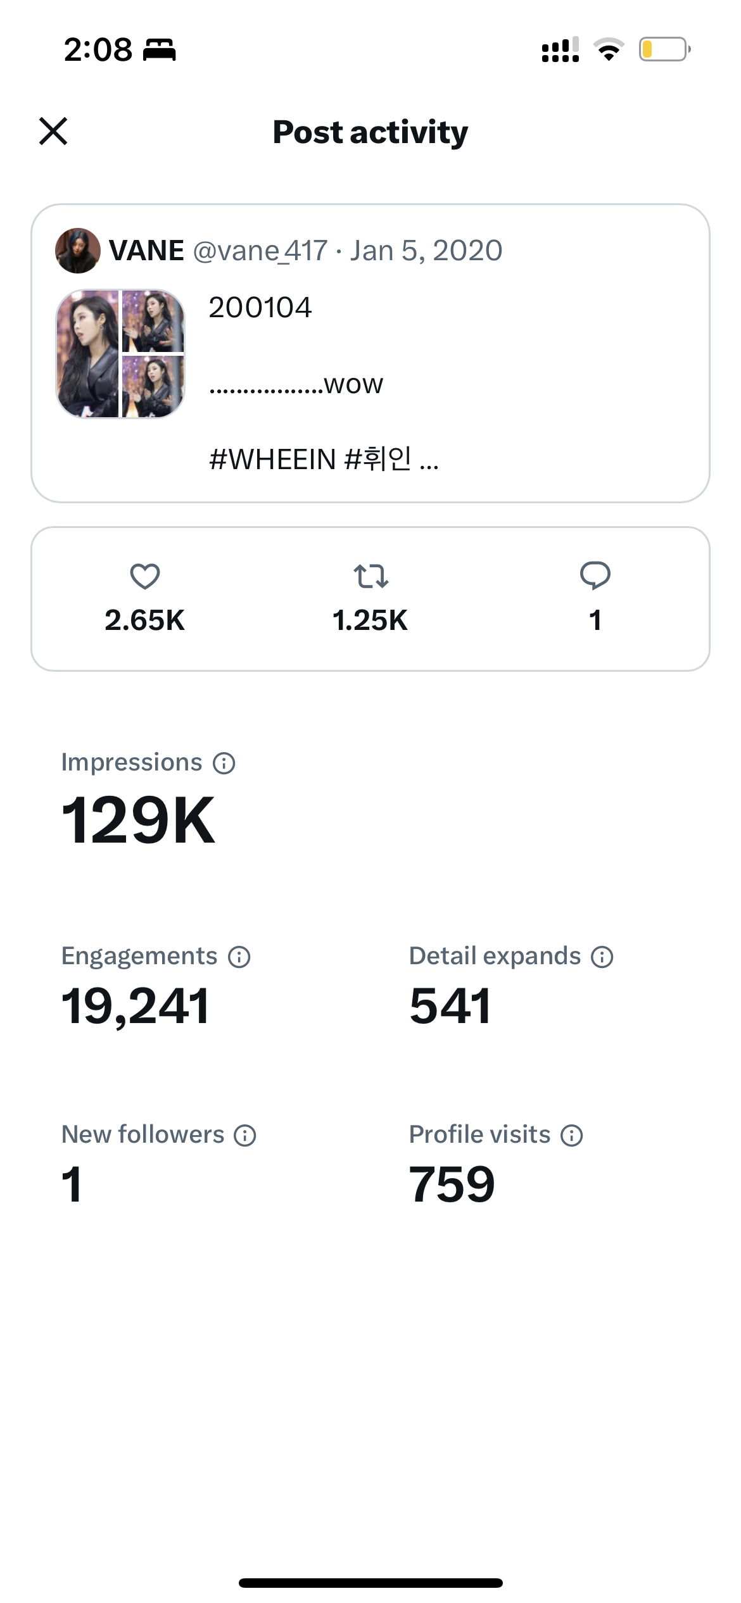Tap the 129K impressions number
The image size is (741, 1603).
click(x=138, y=820)
